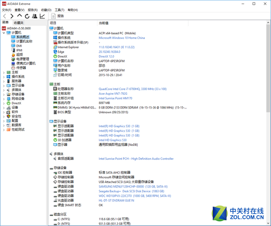
Task: Open the 超频 flame icon item
Action: 13,55
